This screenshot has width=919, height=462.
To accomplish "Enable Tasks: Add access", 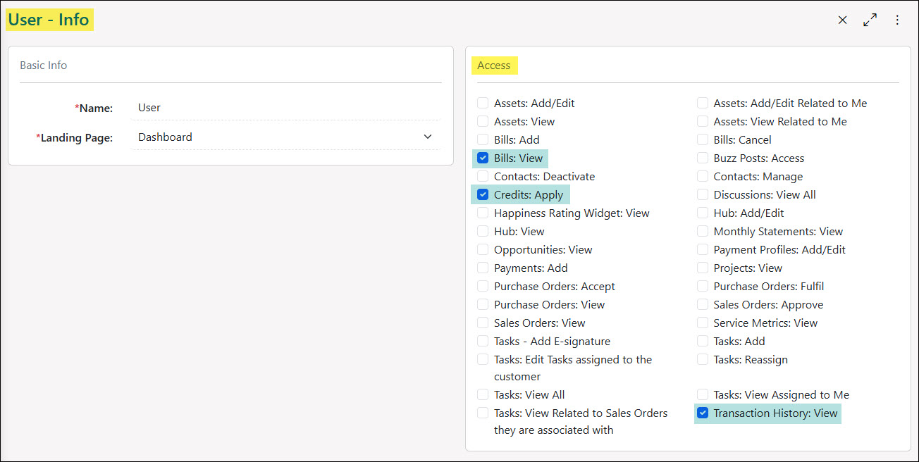I will pyautogui.click(x=702, y=341).
